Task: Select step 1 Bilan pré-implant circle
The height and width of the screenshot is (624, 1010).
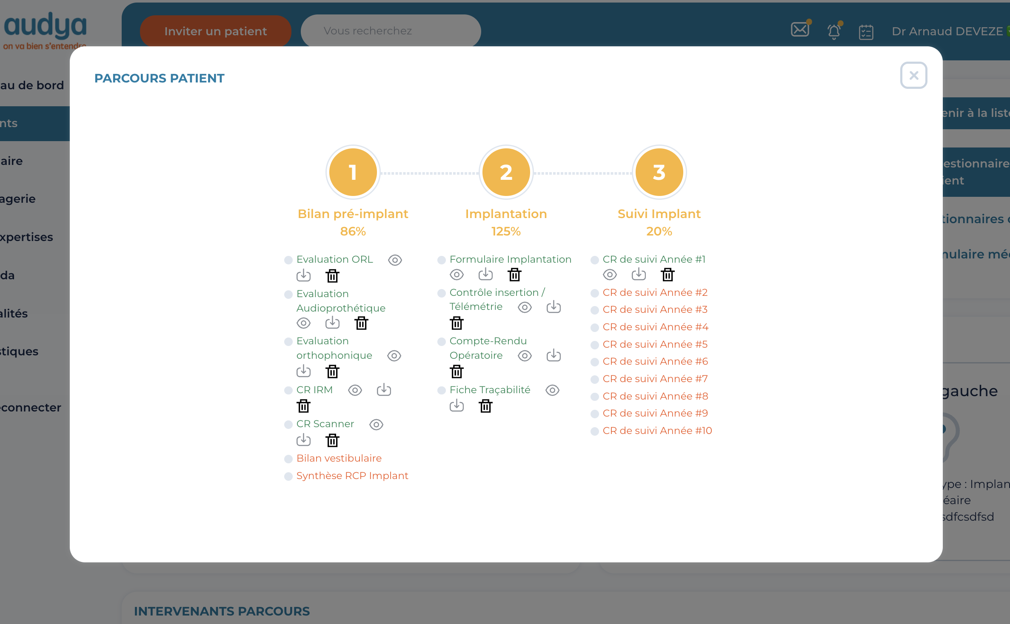Action: 353,172
